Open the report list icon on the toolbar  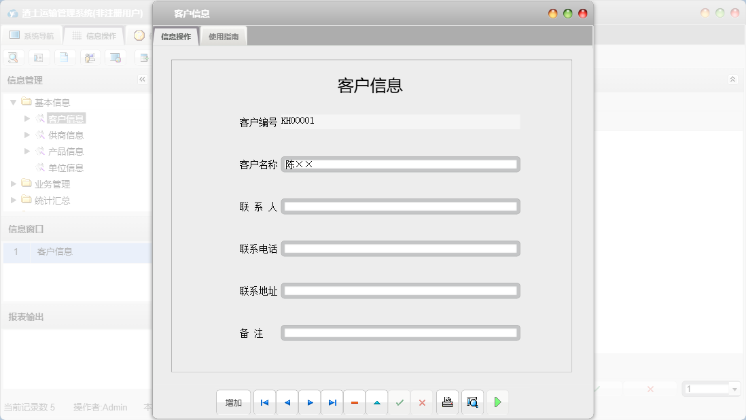[x=39, y=57]
